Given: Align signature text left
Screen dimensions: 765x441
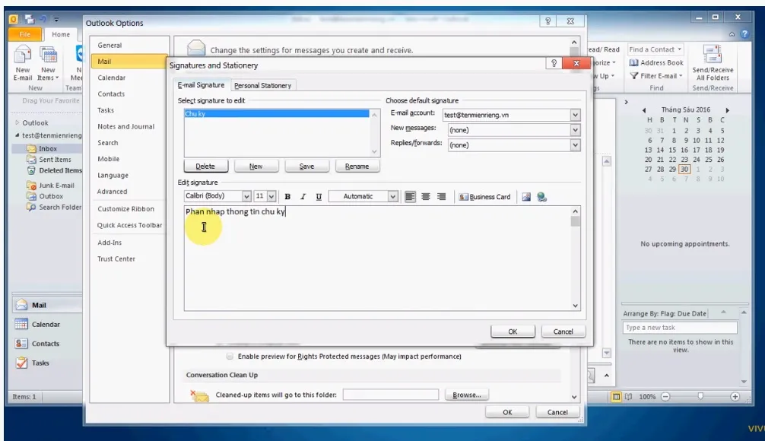Looking at the screenshot, I should coord(411,197).
